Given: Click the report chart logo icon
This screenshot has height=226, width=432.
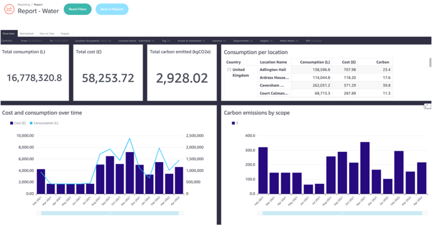Looking at the screenshot, I should (9, 9).
